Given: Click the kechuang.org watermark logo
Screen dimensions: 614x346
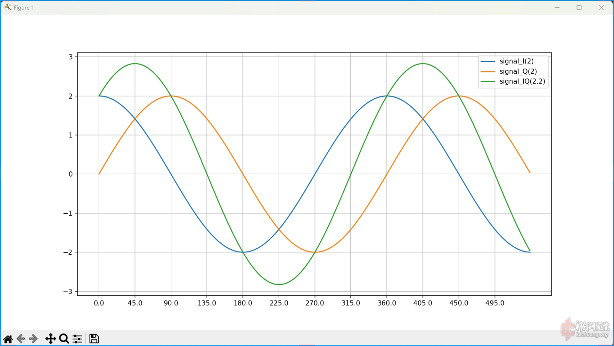Looking at the screenshot, I should [585, 329].
